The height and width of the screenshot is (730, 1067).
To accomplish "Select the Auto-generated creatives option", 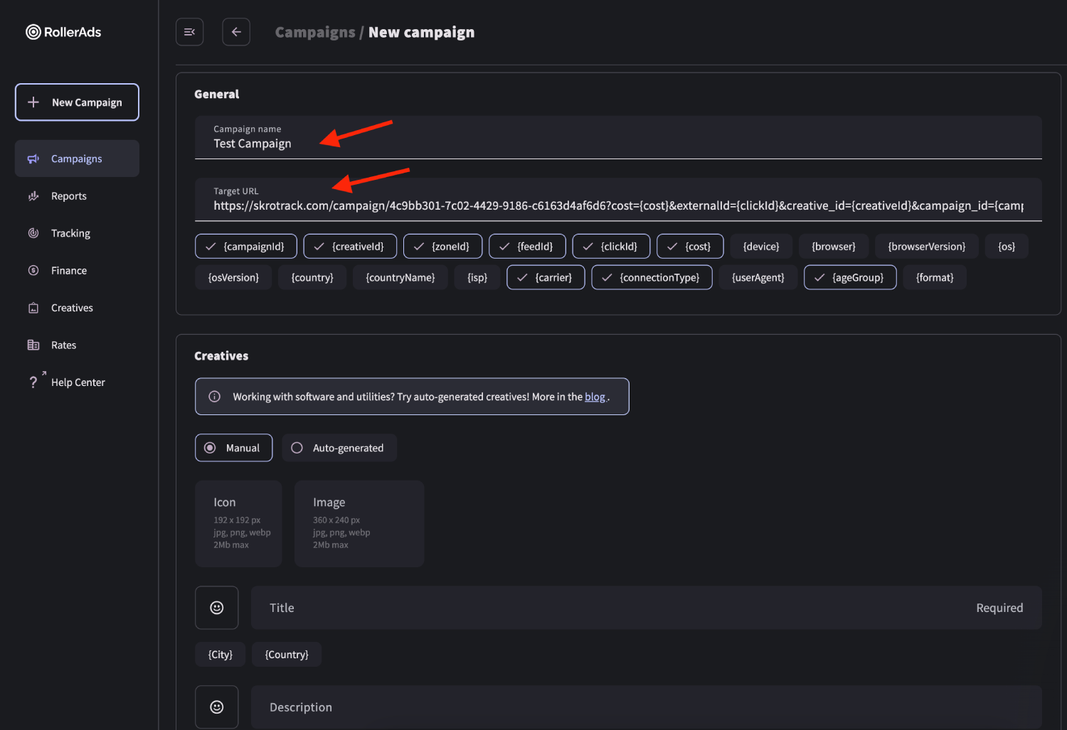I will pyautogui.click(x=339, y=448).
